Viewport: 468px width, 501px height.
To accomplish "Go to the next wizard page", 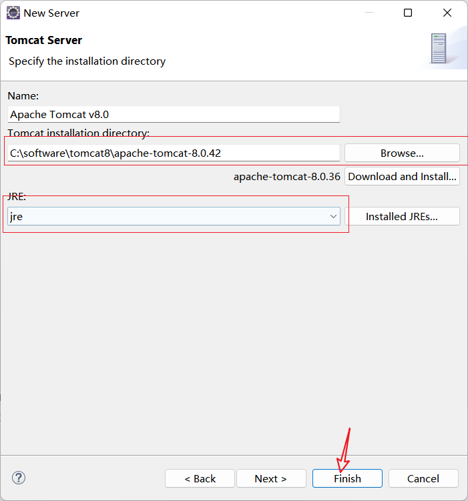I will coord(271,478).
